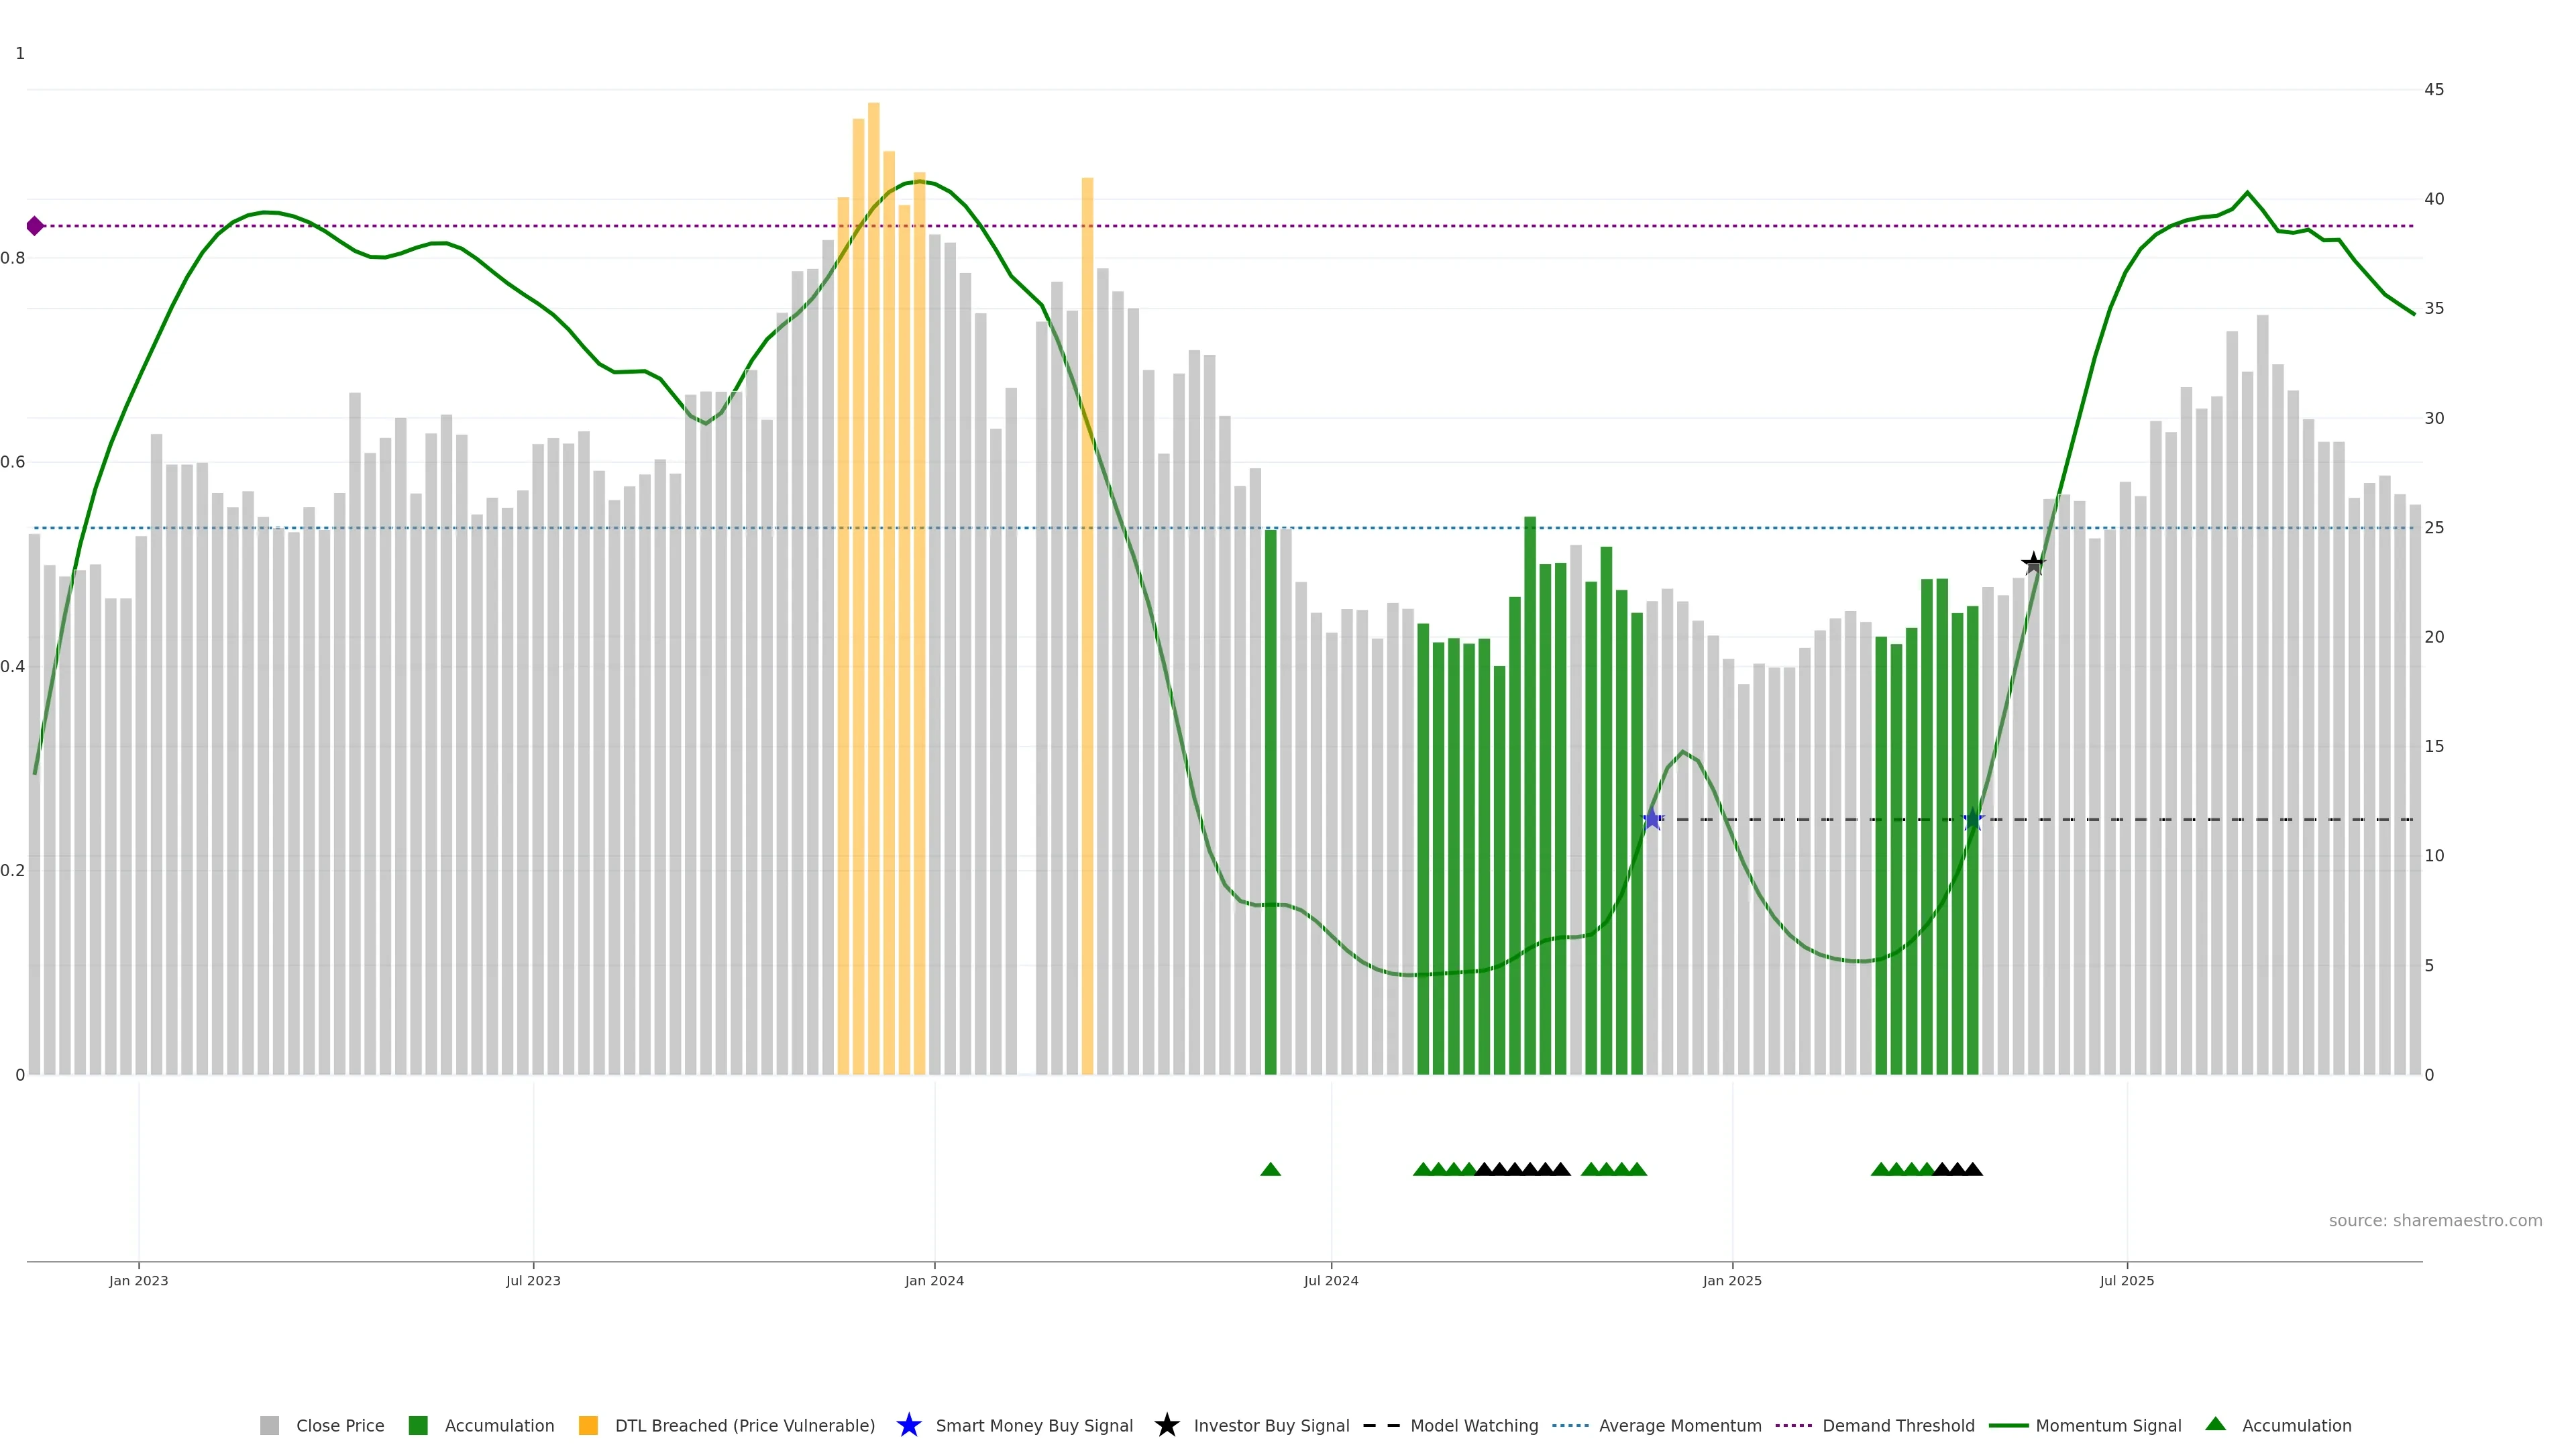Click the second blue star near April 2025
The image size is (2576, 1449).
1973,819
